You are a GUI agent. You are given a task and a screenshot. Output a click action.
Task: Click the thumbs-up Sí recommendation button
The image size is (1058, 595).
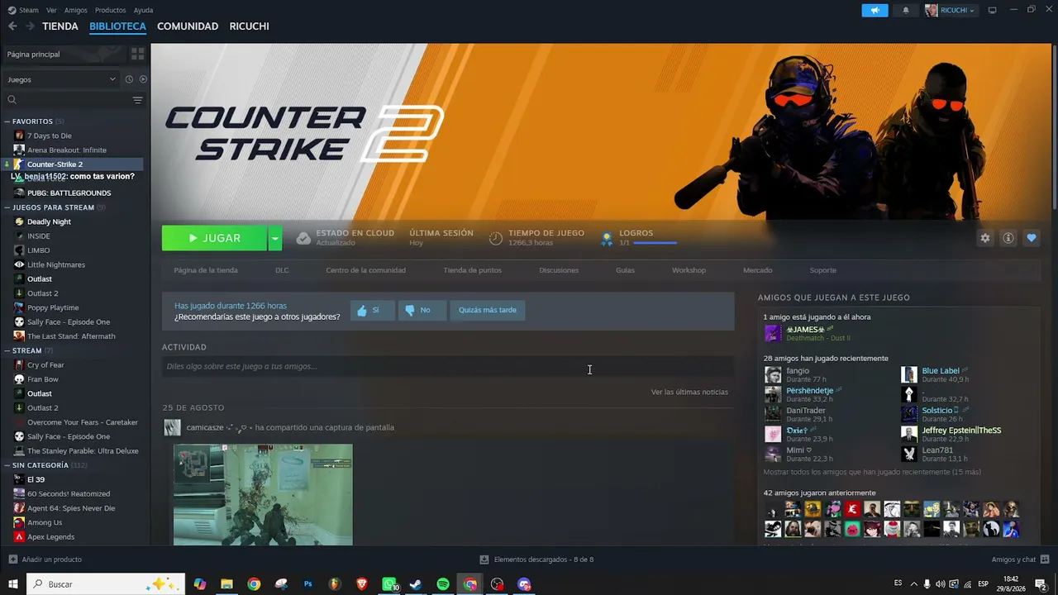click(x=372, y=310)
